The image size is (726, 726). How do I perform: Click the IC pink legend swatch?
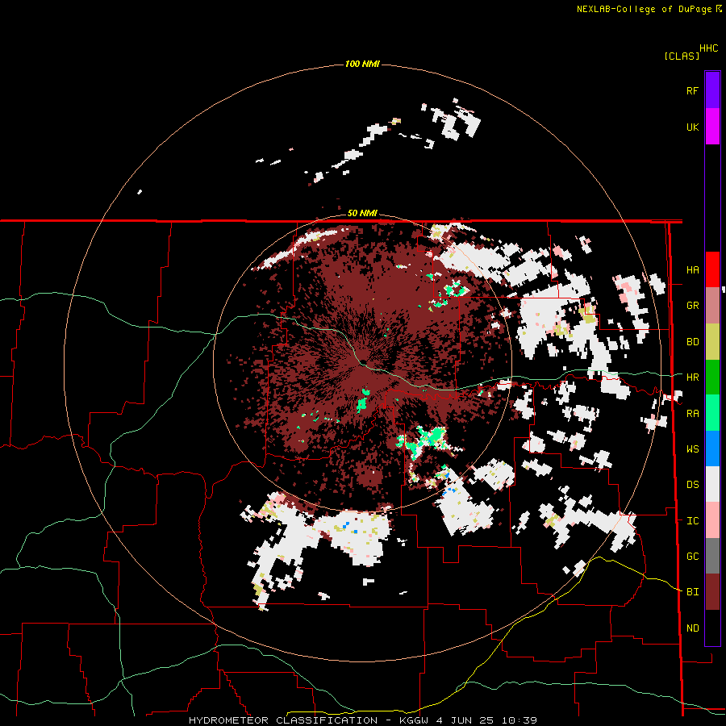pos(712,520)
